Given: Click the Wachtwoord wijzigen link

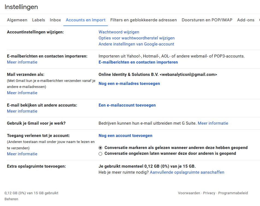Looking at the screenshot, I should tap(119, 32).
